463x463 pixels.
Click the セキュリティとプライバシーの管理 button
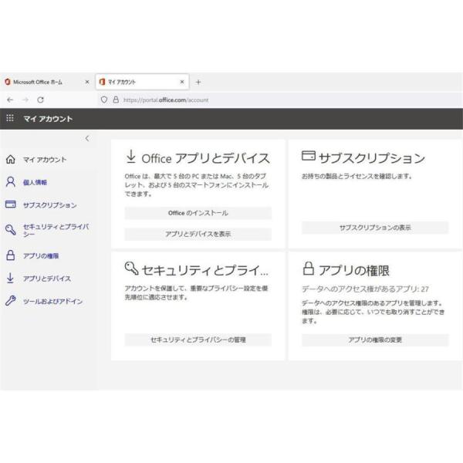(198, 340)
